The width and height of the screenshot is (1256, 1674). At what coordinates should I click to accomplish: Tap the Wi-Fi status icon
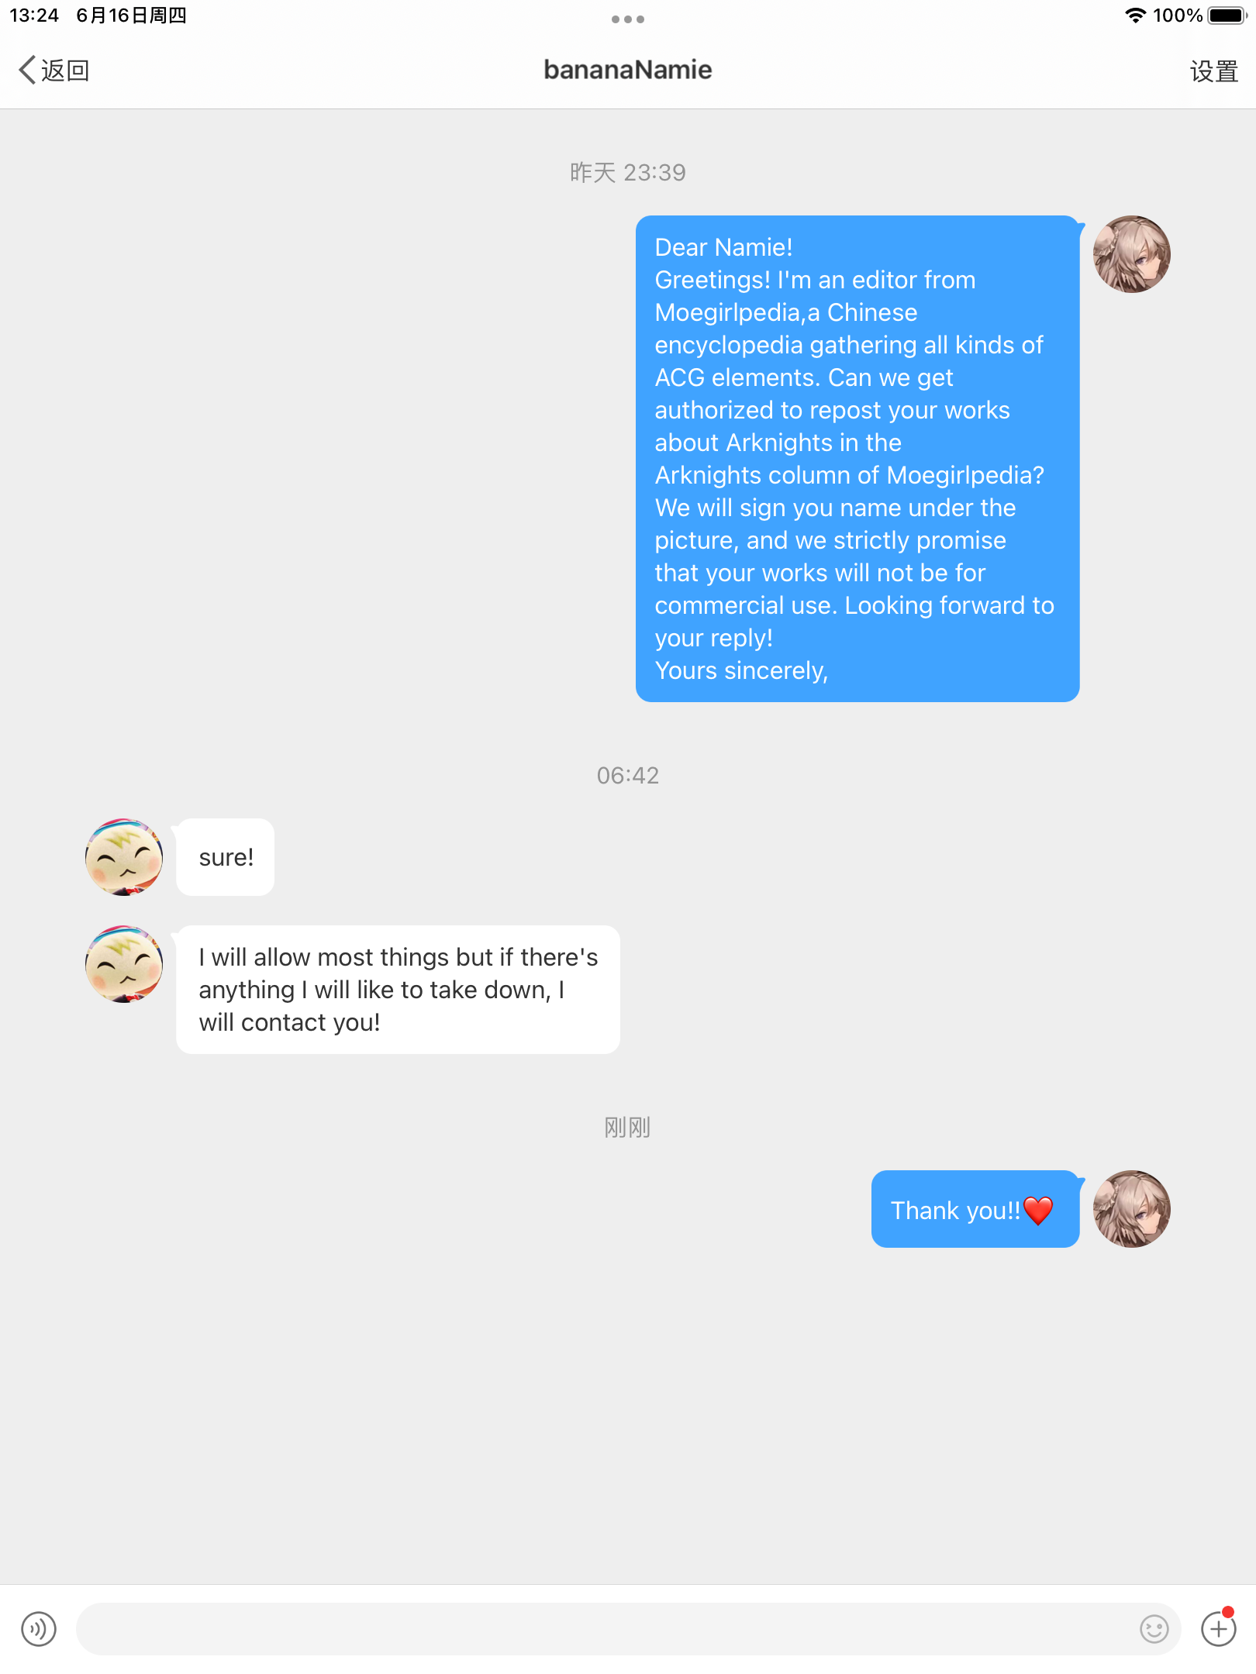click(x=1135, y=15)
